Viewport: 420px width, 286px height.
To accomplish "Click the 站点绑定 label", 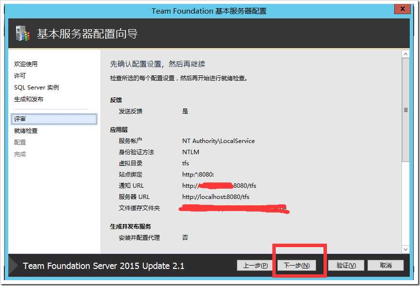I will [x=131, y=174].
